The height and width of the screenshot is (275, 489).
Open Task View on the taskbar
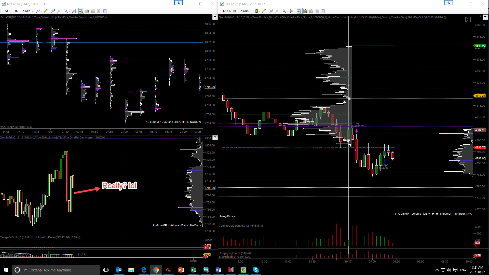pos(106,270)
